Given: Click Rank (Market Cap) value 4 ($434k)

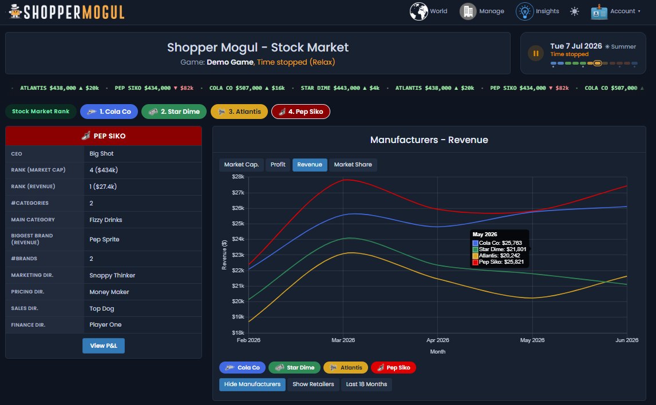Looking at the screenshot, I should click(104, 170).
